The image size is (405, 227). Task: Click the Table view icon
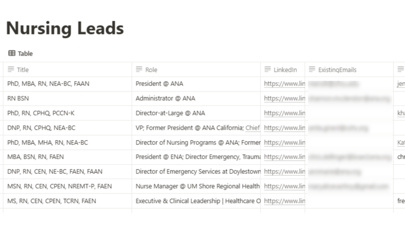point(11,53)
